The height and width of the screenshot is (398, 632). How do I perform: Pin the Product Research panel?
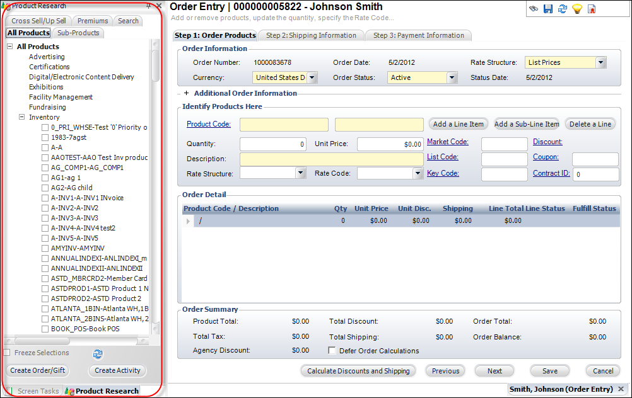click(x=148, y=6)
